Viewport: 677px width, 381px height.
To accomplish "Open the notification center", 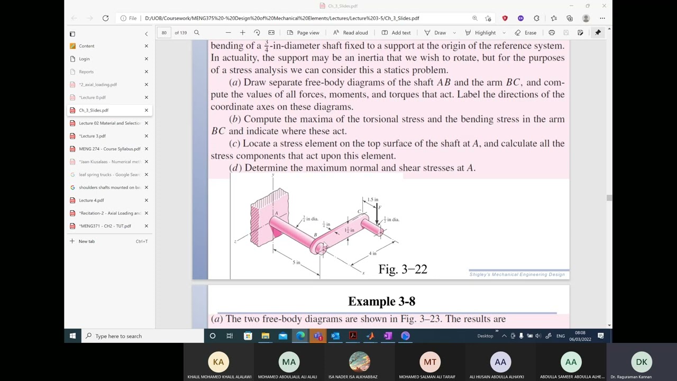I will point(601,336).
